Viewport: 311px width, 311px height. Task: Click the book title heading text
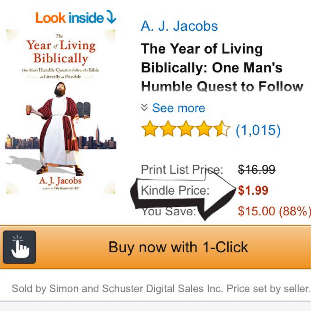[222, 68]
